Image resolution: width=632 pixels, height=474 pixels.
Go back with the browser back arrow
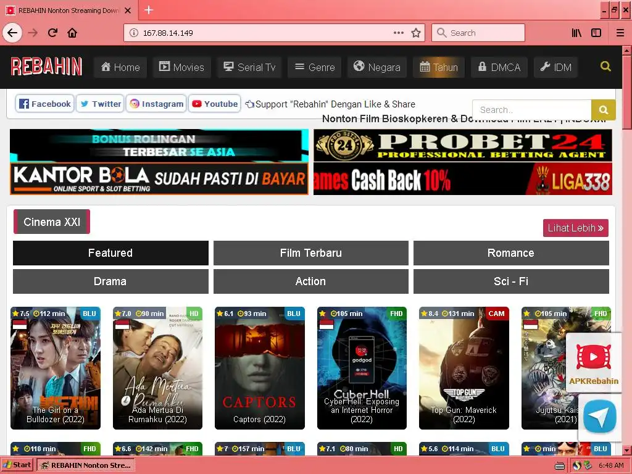(12, 33)
